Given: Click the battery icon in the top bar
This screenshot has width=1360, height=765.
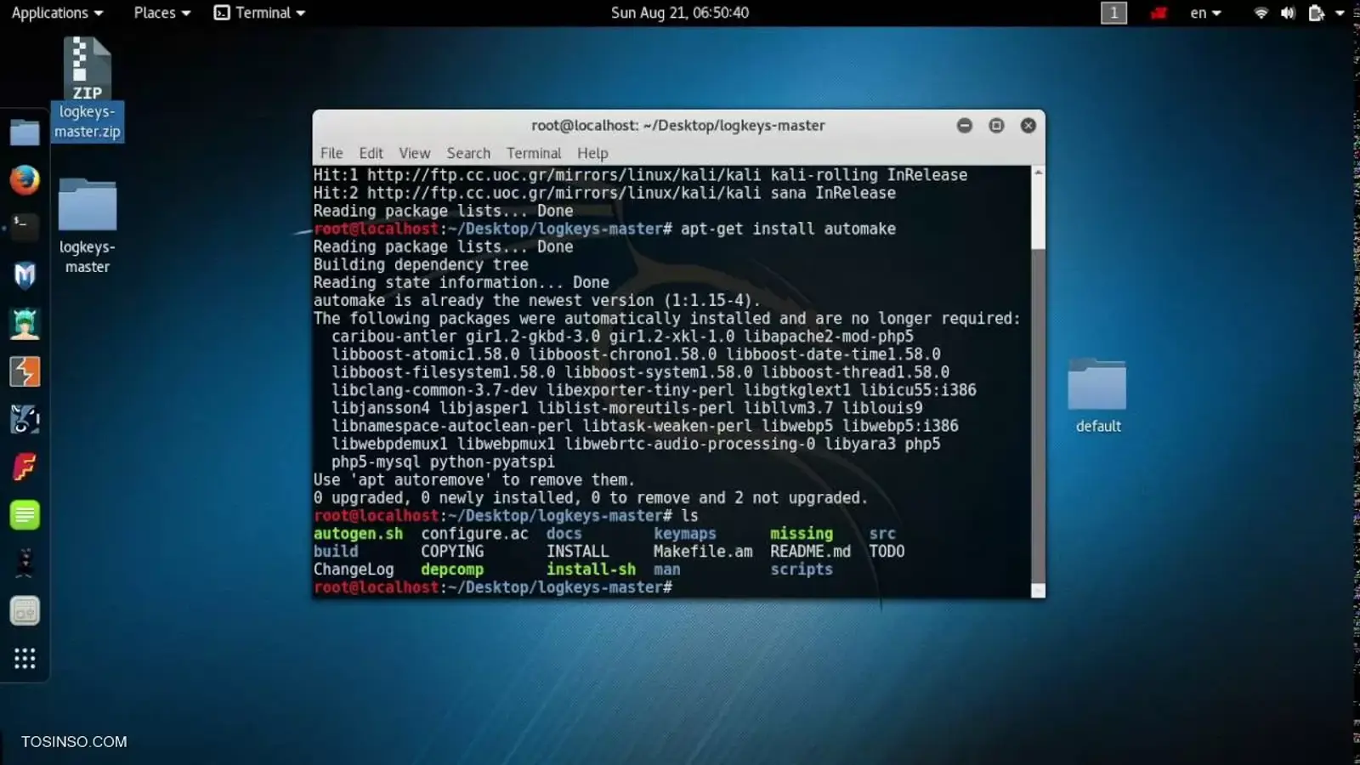Looking at the screenshot, I should pyautogui.click(x=1316, y=13).
